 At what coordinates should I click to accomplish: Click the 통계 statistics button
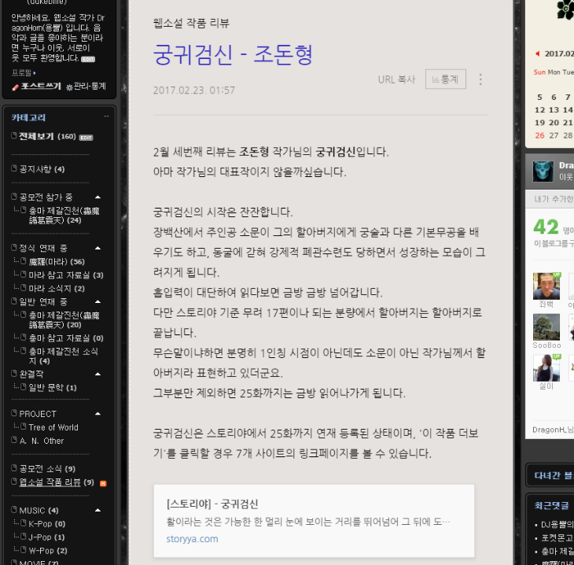[446, 79]
